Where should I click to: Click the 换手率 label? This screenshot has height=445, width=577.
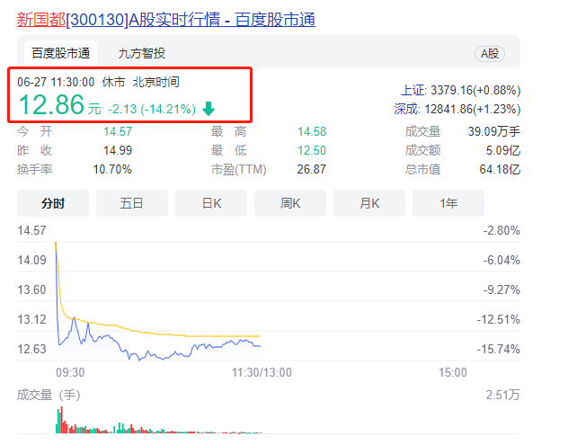[x=34, y=169]
